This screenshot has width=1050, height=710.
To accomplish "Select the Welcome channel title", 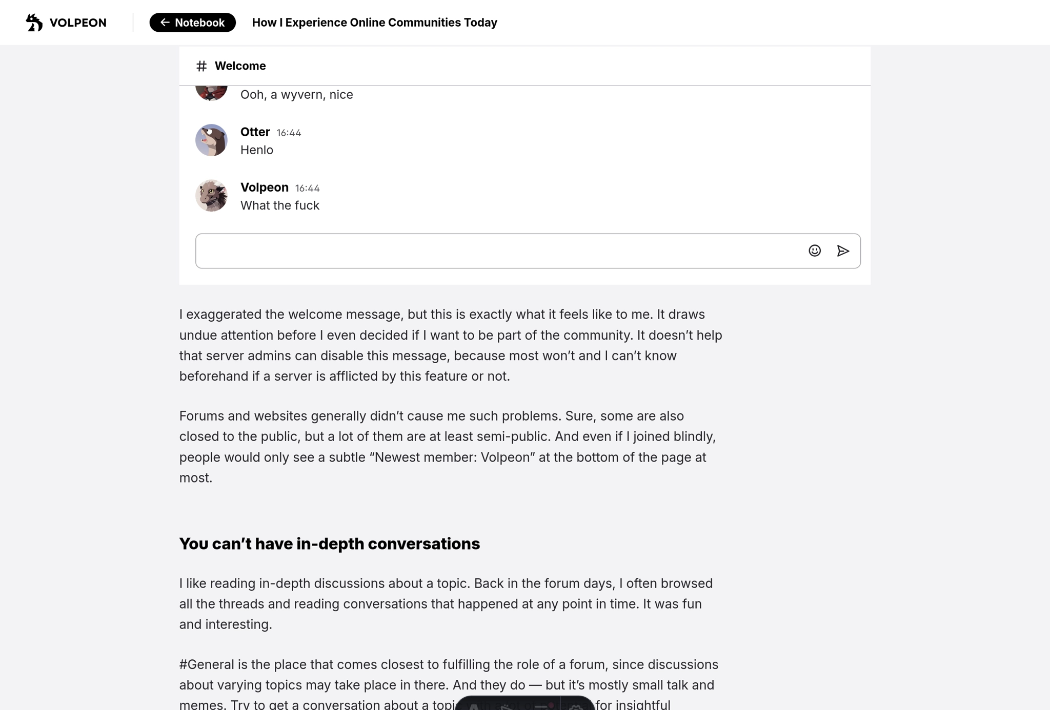I will pyautogui.click(x=240, y=66).
